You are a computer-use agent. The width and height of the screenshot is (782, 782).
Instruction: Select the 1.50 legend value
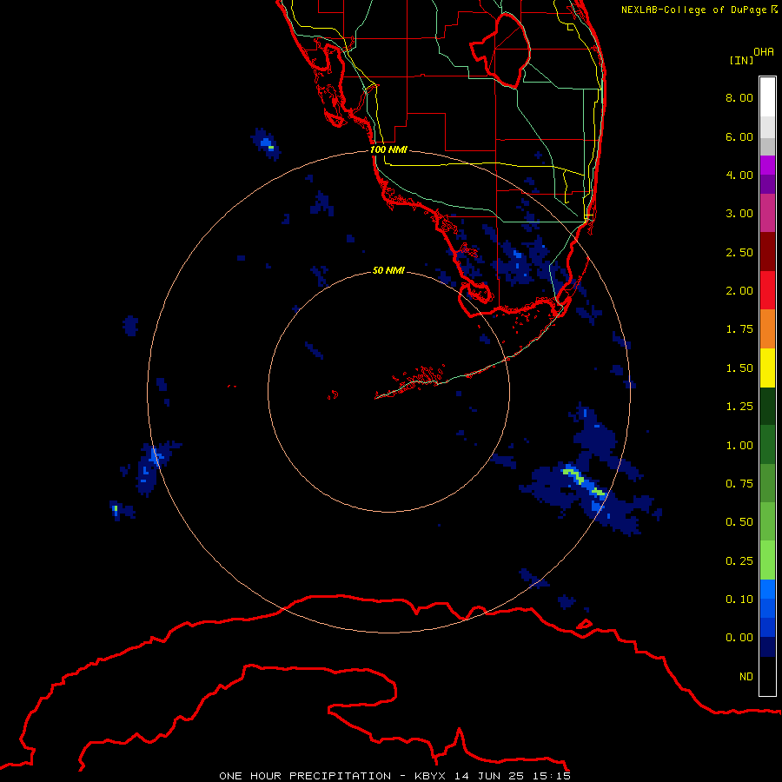739,368
